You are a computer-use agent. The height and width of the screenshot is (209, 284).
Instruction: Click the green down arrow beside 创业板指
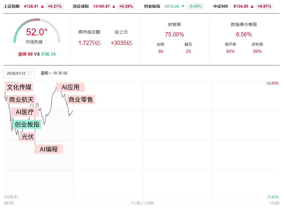[183, 6]
